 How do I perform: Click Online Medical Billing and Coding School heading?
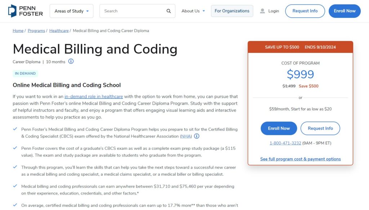tap(67, 85)
